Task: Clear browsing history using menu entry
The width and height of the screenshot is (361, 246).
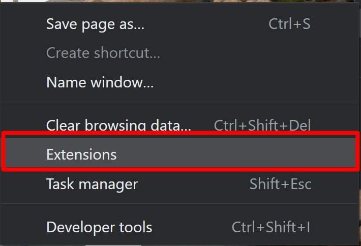Action: click(x=180, y=125)
